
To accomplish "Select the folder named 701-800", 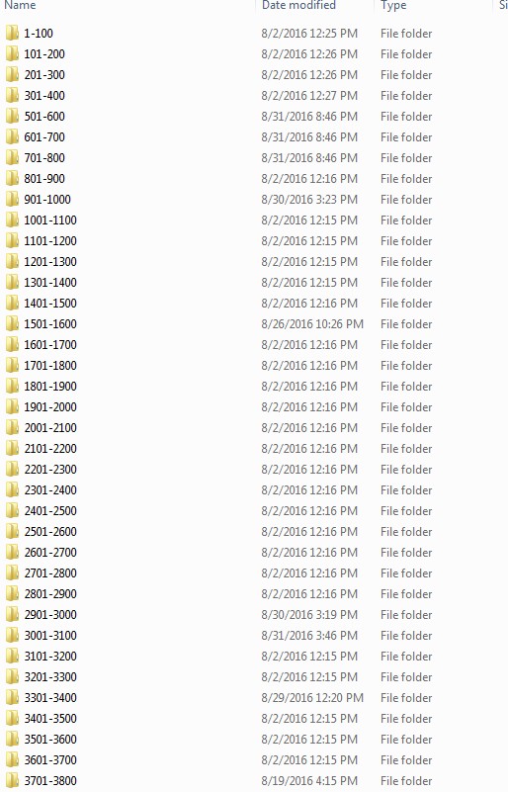I will (x=44, y=158).
